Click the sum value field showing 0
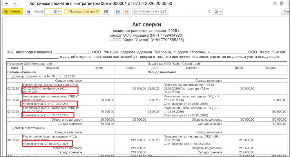290x157 pixels. click(198, 12)
